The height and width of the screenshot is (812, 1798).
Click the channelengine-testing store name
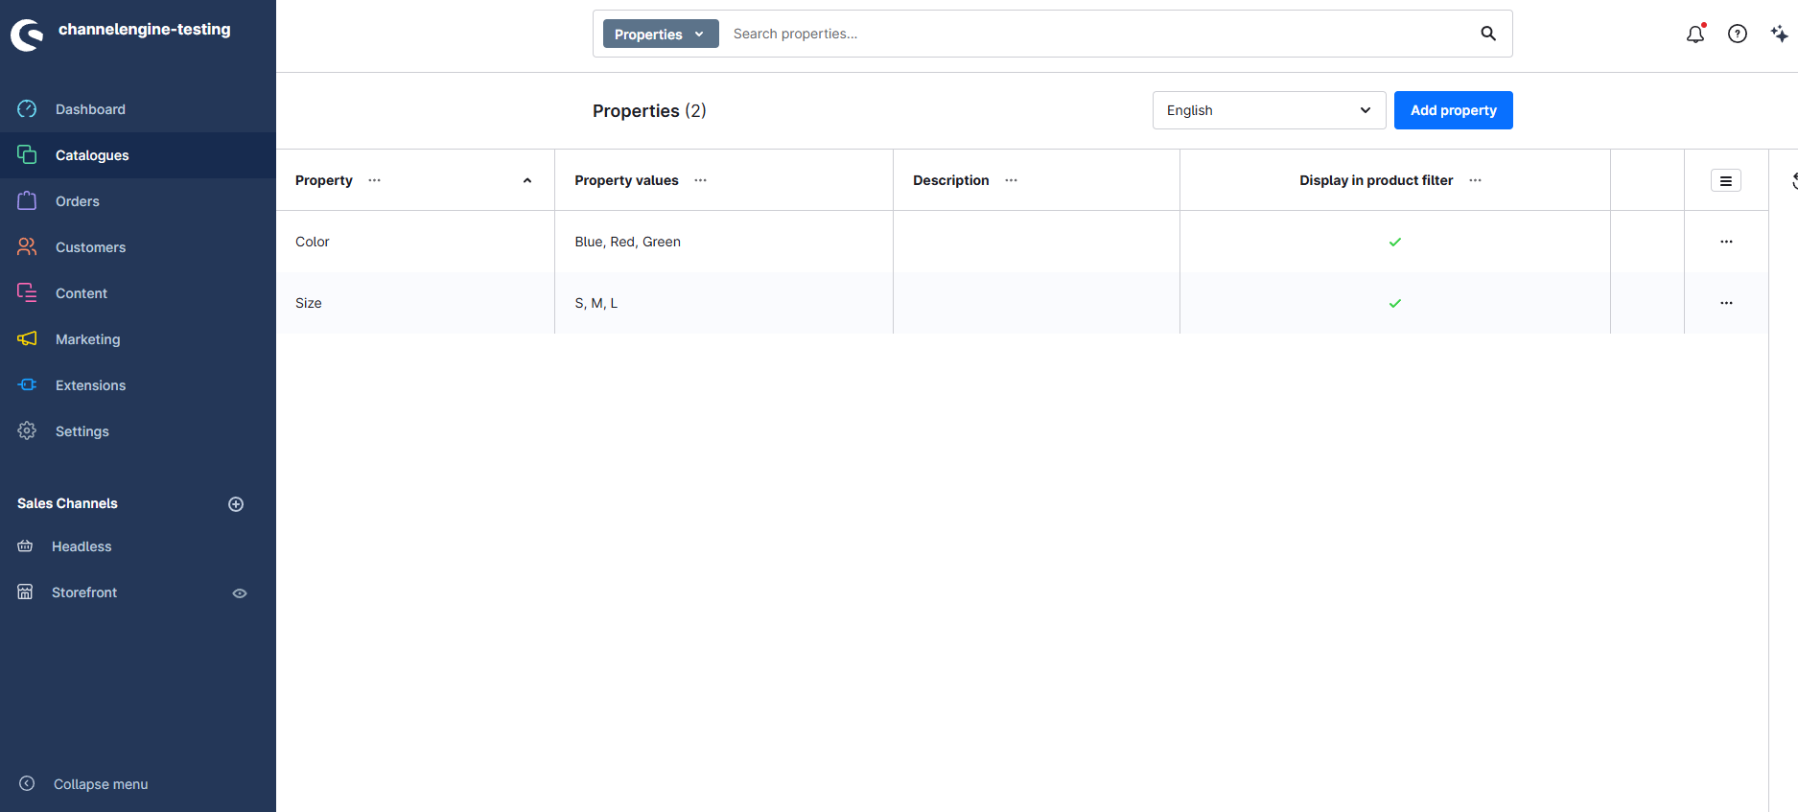144,30
